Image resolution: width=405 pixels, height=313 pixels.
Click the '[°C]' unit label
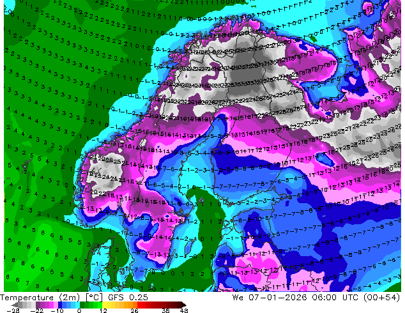[x=95, y=298]
